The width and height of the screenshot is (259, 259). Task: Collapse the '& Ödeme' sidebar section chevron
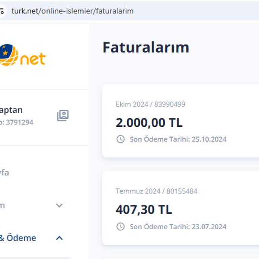(59, 238)
